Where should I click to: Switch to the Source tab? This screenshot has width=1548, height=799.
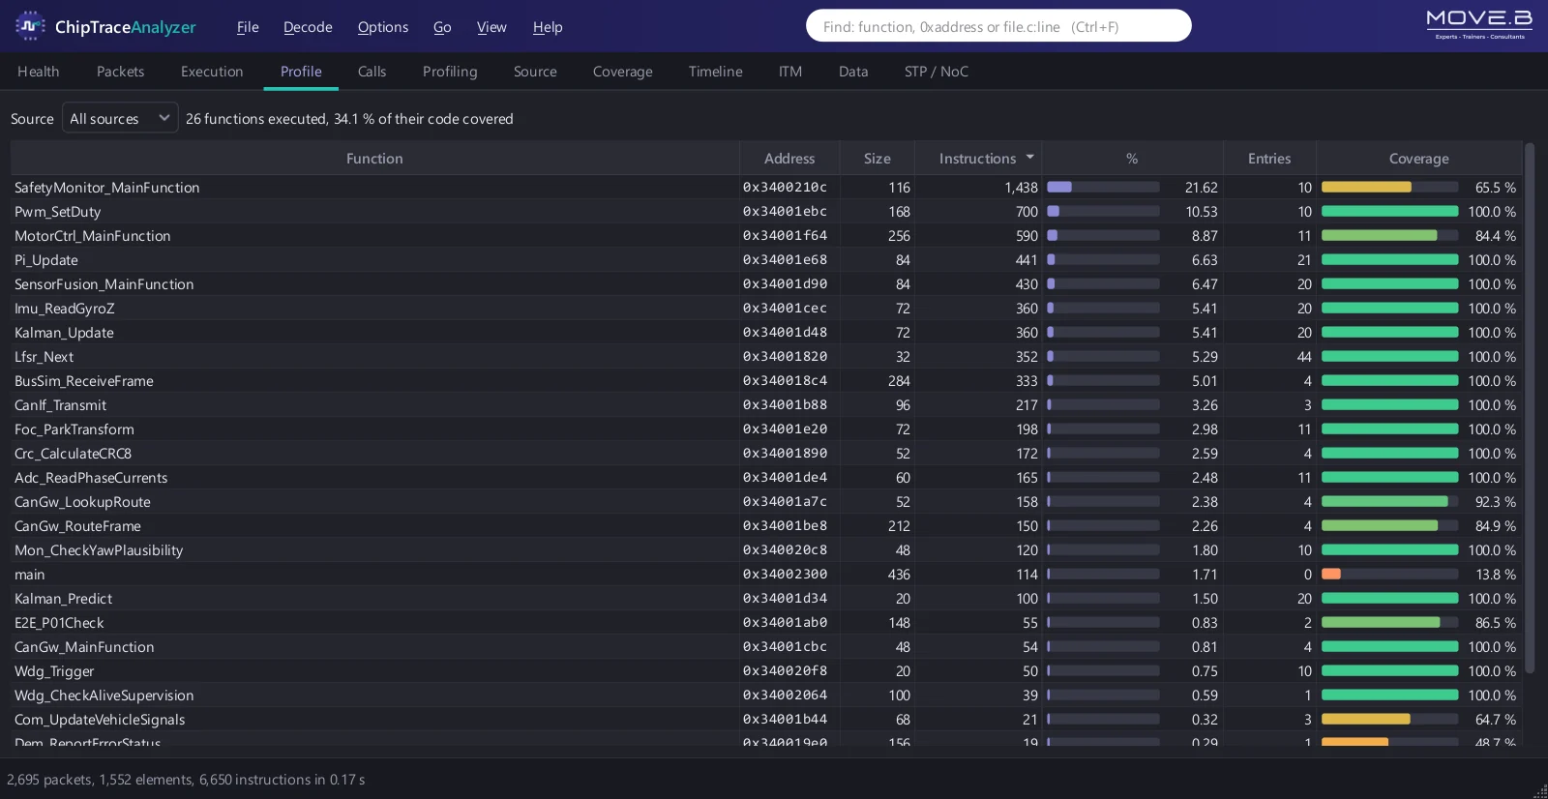[x=535, y=72]
